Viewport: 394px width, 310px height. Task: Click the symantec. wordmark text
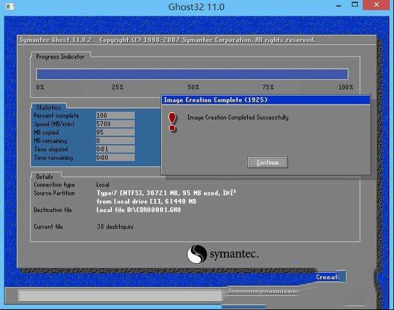[234, 254]
